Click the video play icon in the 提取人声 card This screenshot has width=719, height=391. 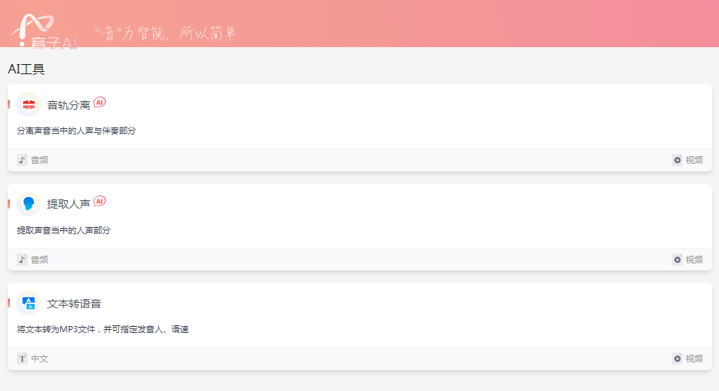(x=677, y=260)
